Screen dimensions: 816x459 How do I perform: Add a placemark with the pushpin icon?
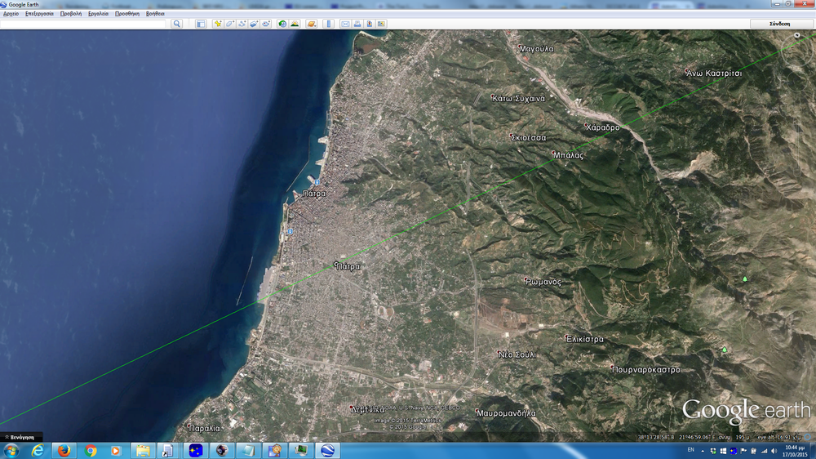[218, 24]
